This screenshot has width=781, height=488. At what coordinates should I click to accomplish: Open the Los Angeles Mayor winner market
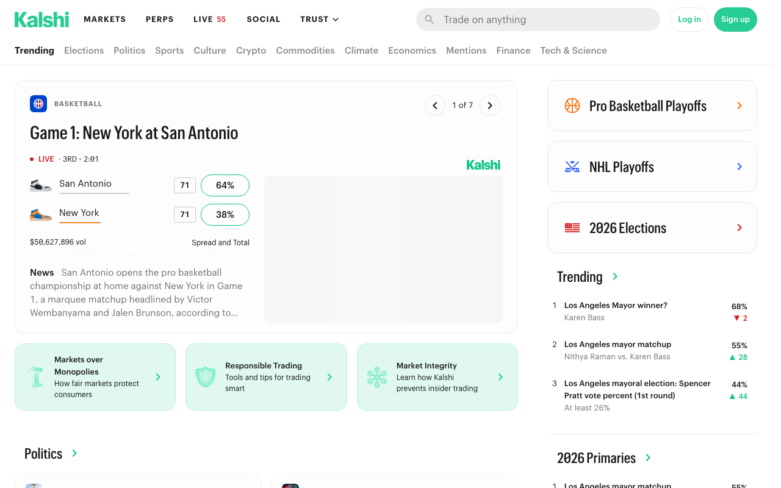616,306
